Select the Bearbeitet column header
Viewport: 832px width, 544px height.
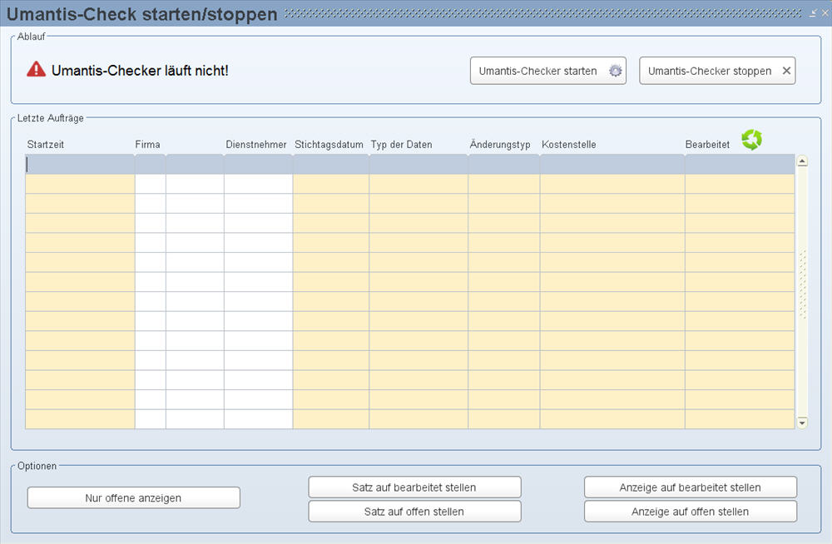point(707,145)
